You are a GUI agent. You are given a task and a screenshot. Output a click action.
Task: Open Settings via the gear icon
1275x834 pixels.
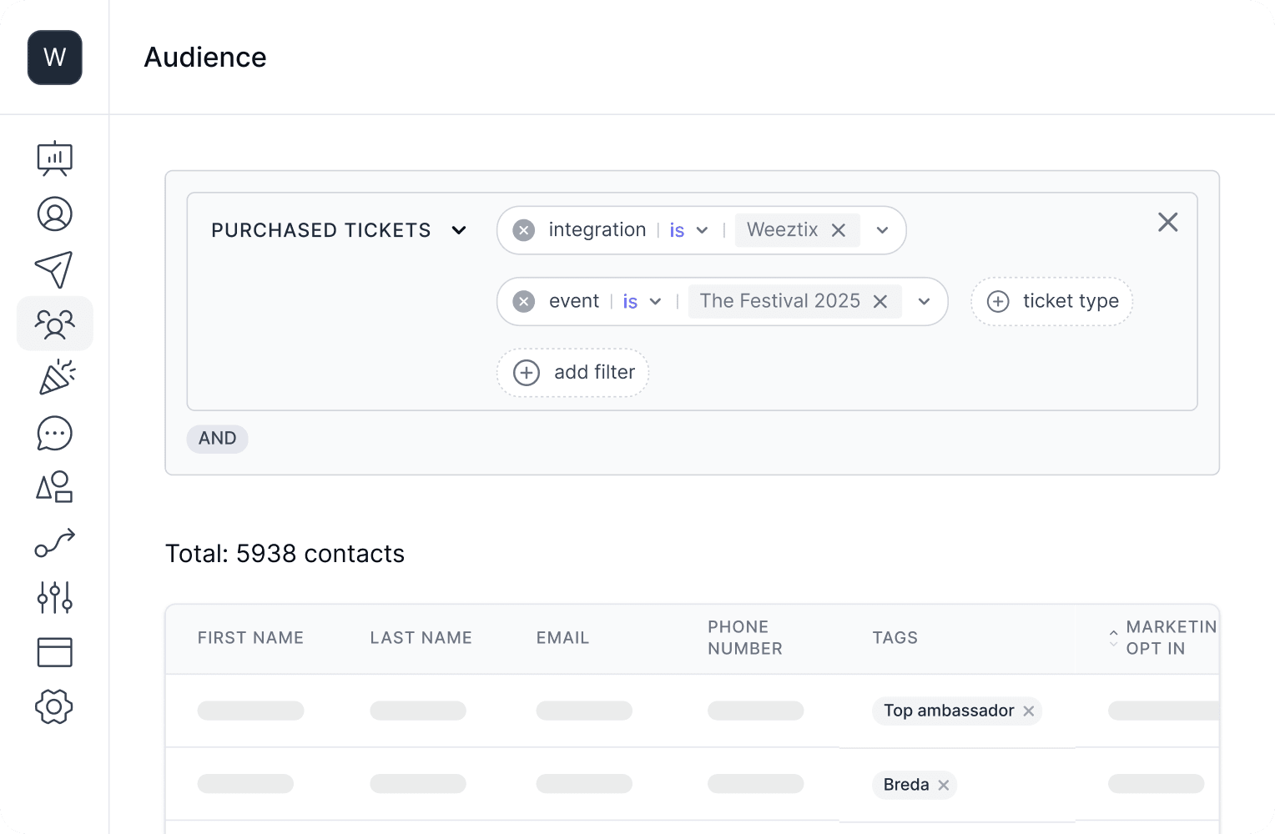coord(55,706)
